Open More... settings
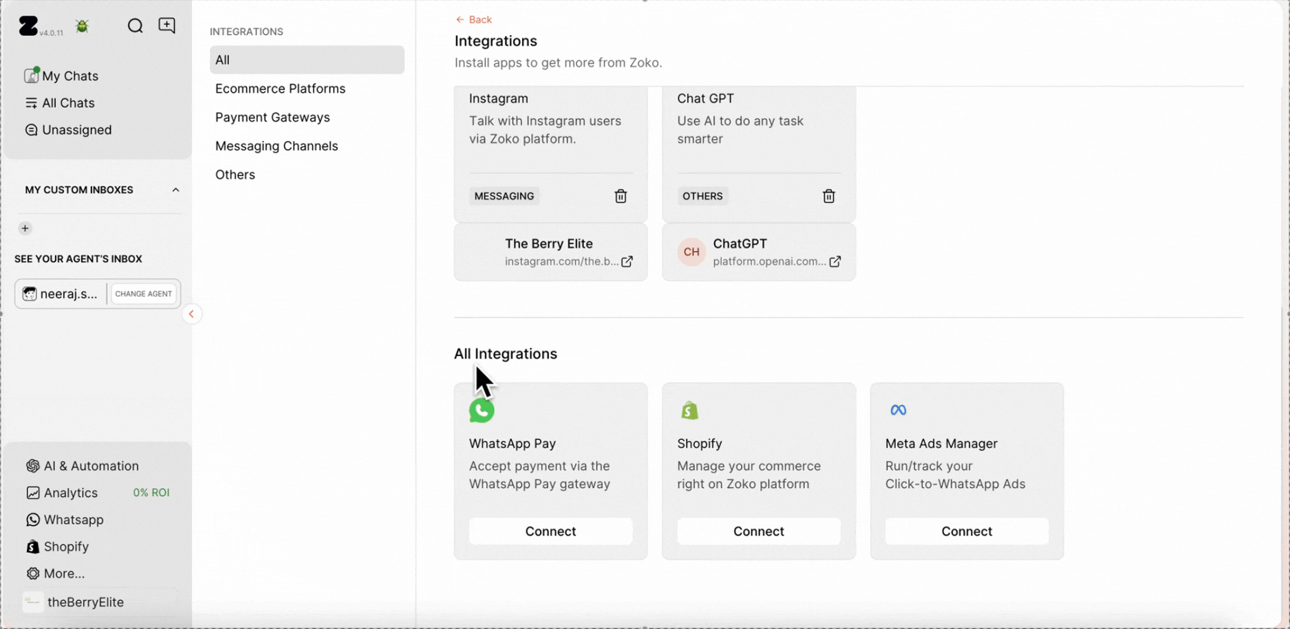 (56, 573)
